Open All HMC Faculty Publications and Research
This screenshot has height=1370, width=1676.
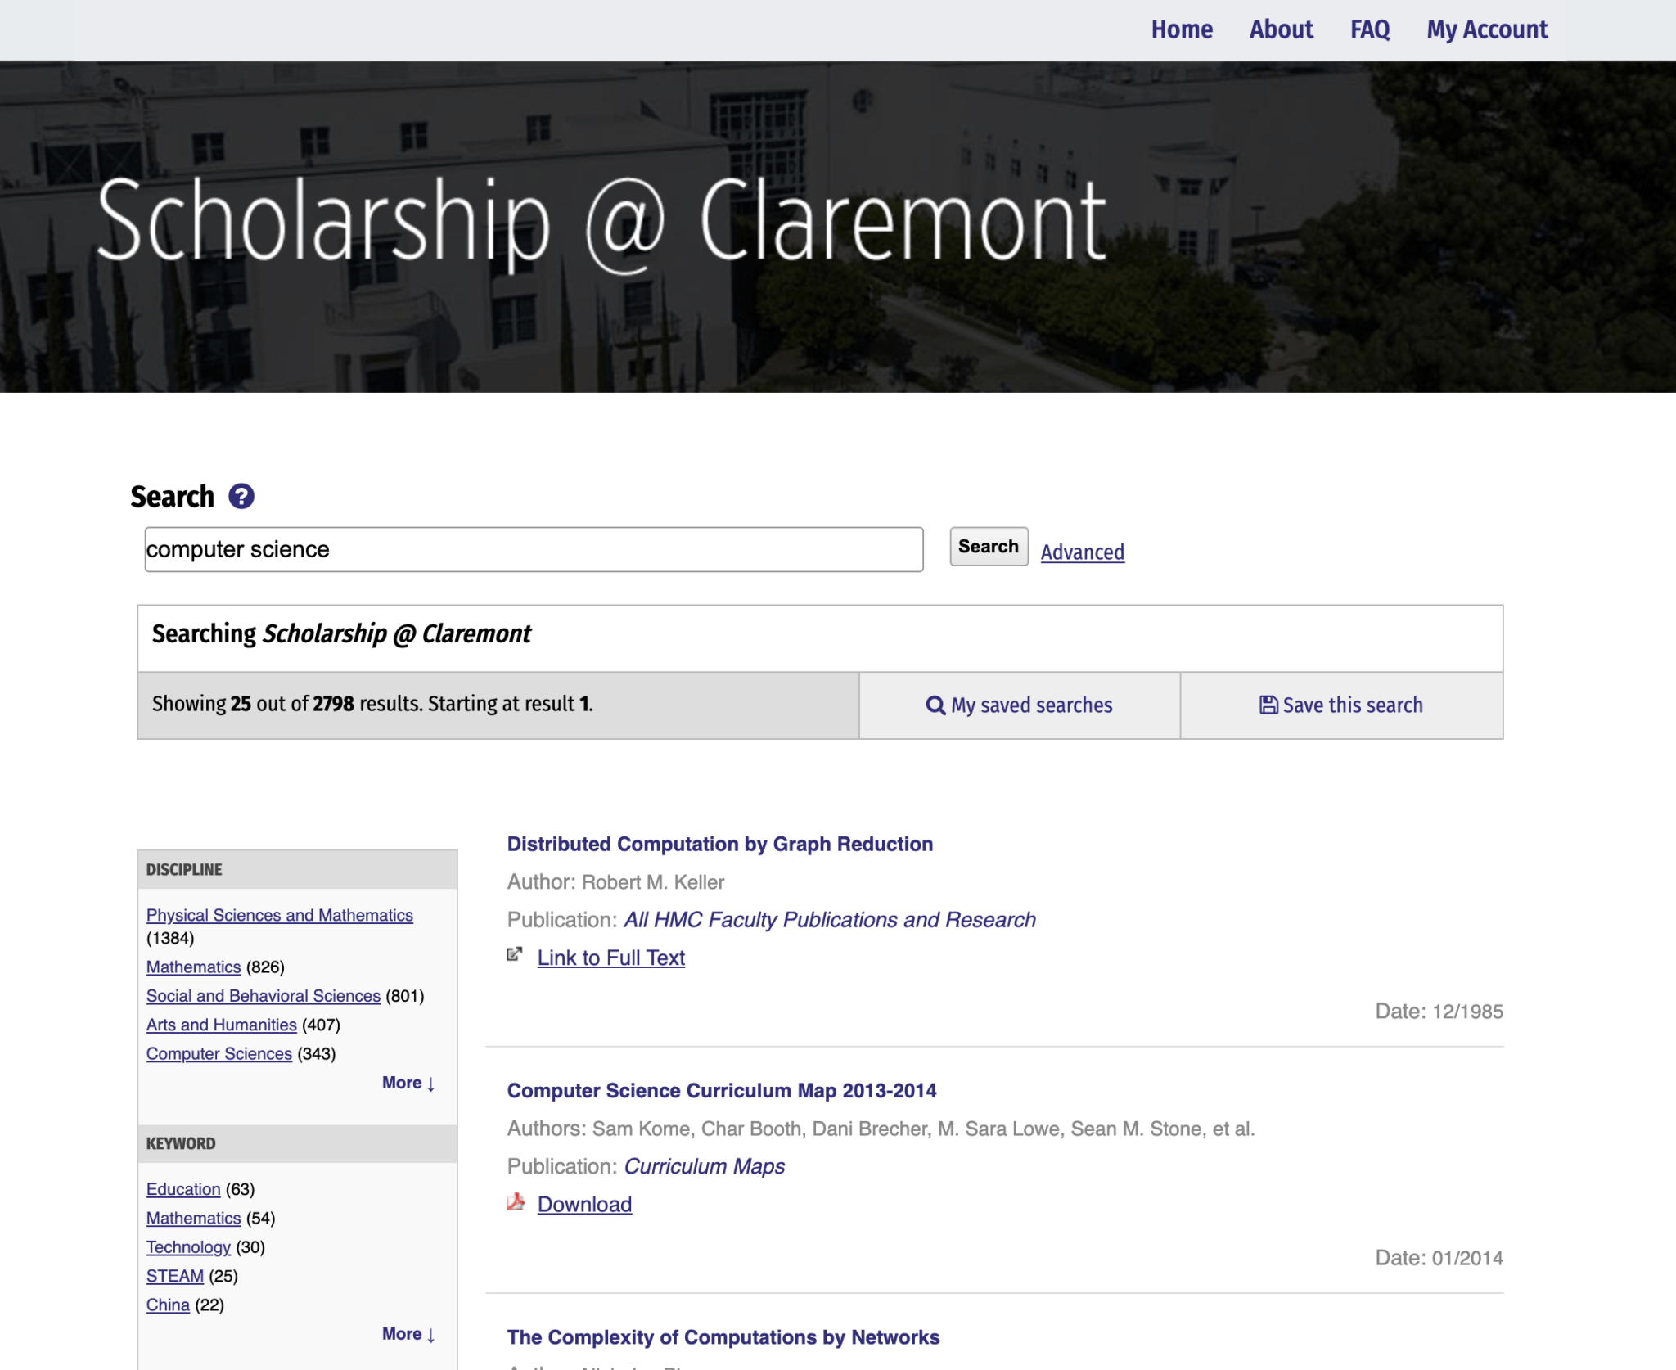click(x=828, y=919)
